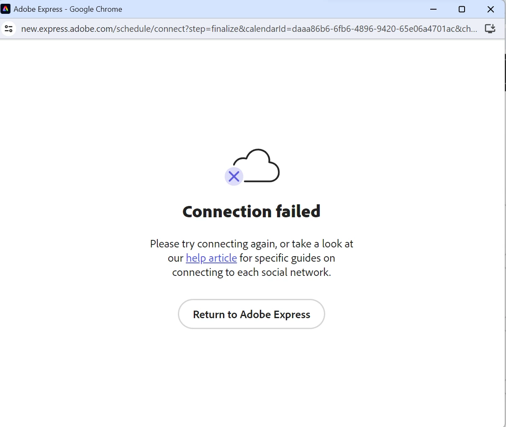Click the Return to Adobe Express button

click(x=251, y=314)
